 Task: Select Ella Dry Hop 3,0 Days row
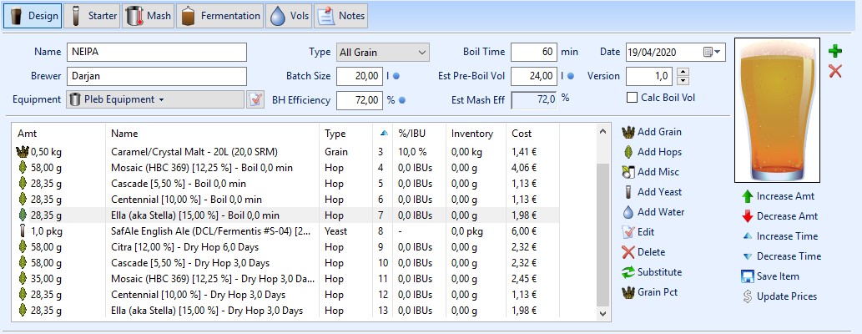point(286,311)
